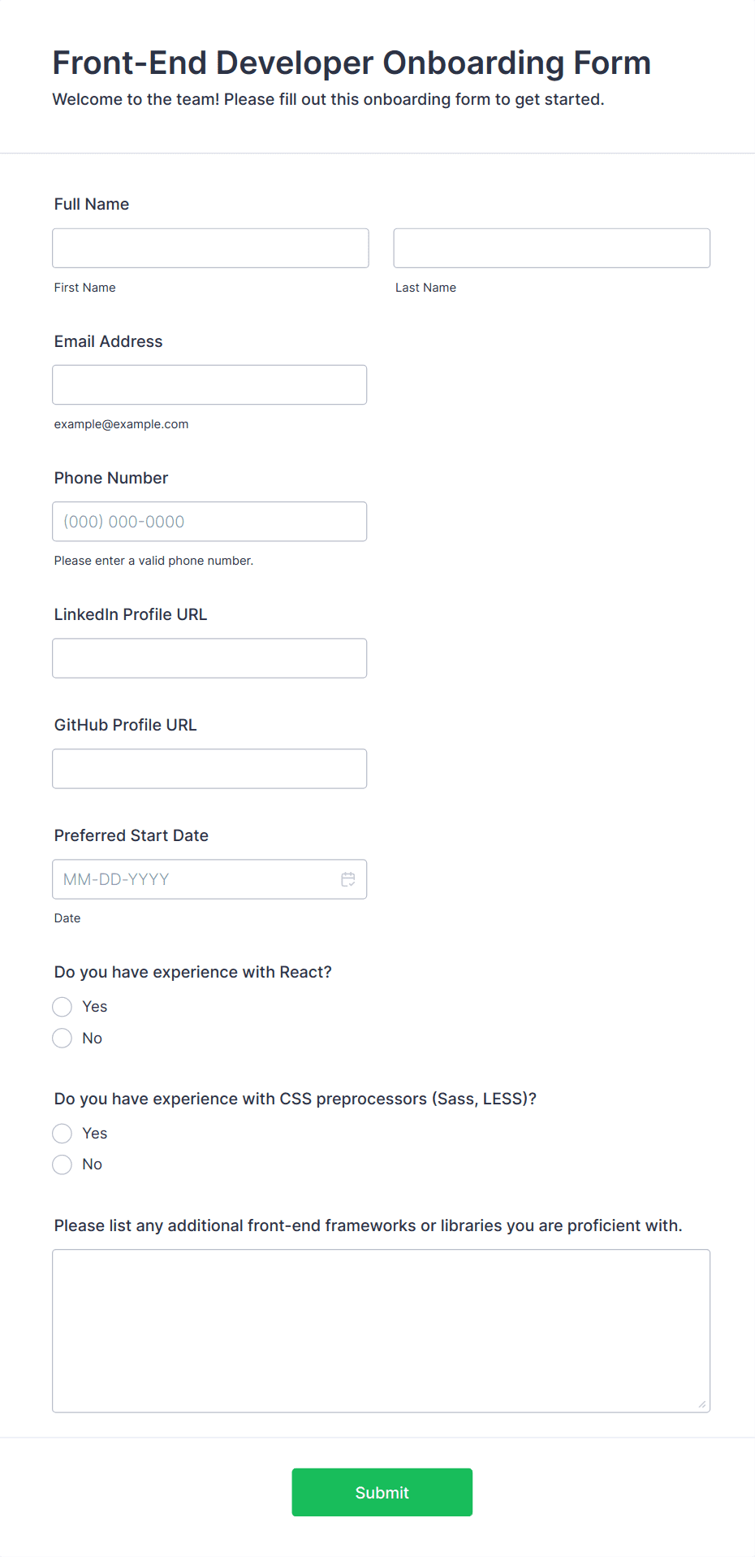This screenshot has height=1557, width=755.
Task: Click the "Preferred Start Date" label text
Action: pos(132,835)
